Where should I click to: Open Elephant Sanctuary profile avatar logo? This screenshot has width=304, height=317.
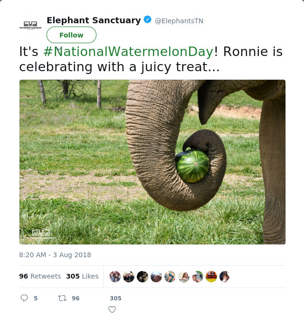coord(30,25)
